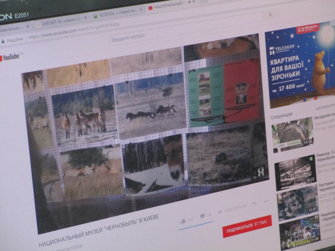The width and height of the screenshot is (335, 251).
Task: Click the like/dislike ratio bar
Action: pyautogui.click(x=195, y=225)
